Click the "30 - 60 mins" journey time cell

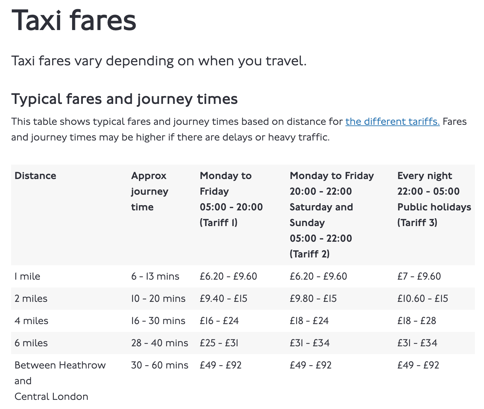pos(159,365)
